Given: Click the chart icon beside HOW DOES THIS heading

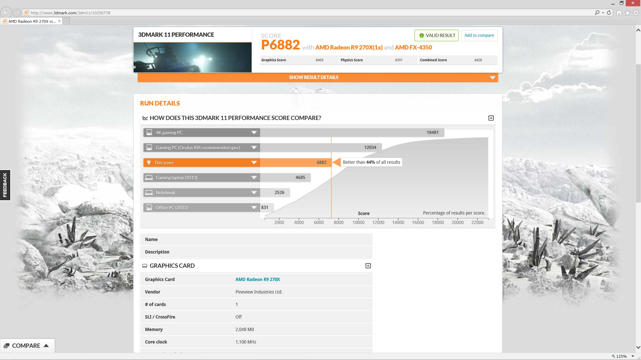Looking at the screenshot, I should (x=145, y=118).
